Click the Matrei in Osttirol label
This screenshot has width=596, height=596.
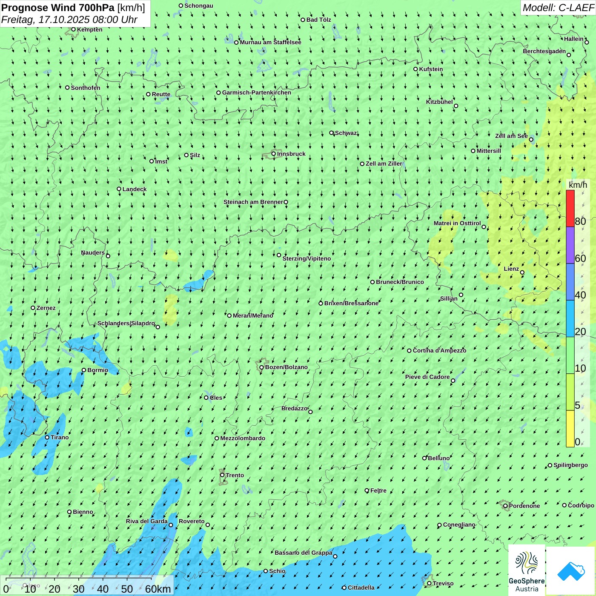(457, 223)
